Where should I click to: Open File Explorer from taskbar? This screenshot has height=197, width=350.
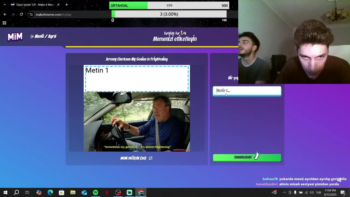pos(73,193)
